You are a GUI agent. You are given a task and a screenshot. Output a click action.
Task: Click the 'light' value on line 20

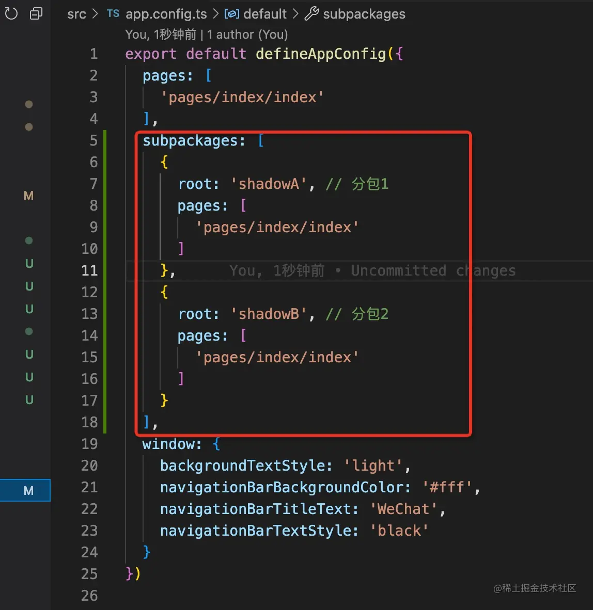[x=373, y=465]
